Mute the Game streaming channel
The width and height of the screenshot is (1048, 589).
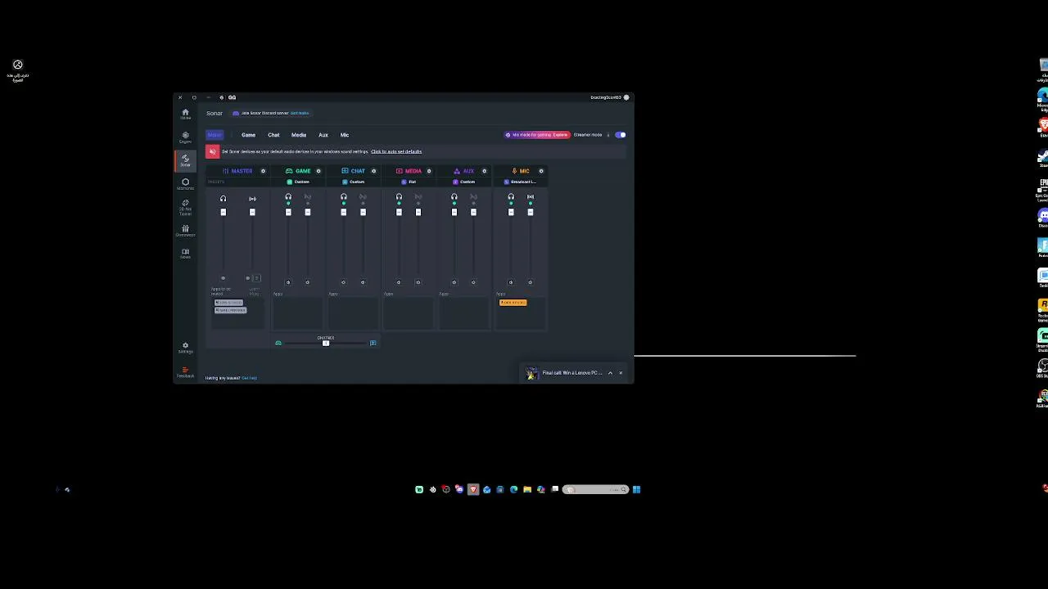pos(307,282)
